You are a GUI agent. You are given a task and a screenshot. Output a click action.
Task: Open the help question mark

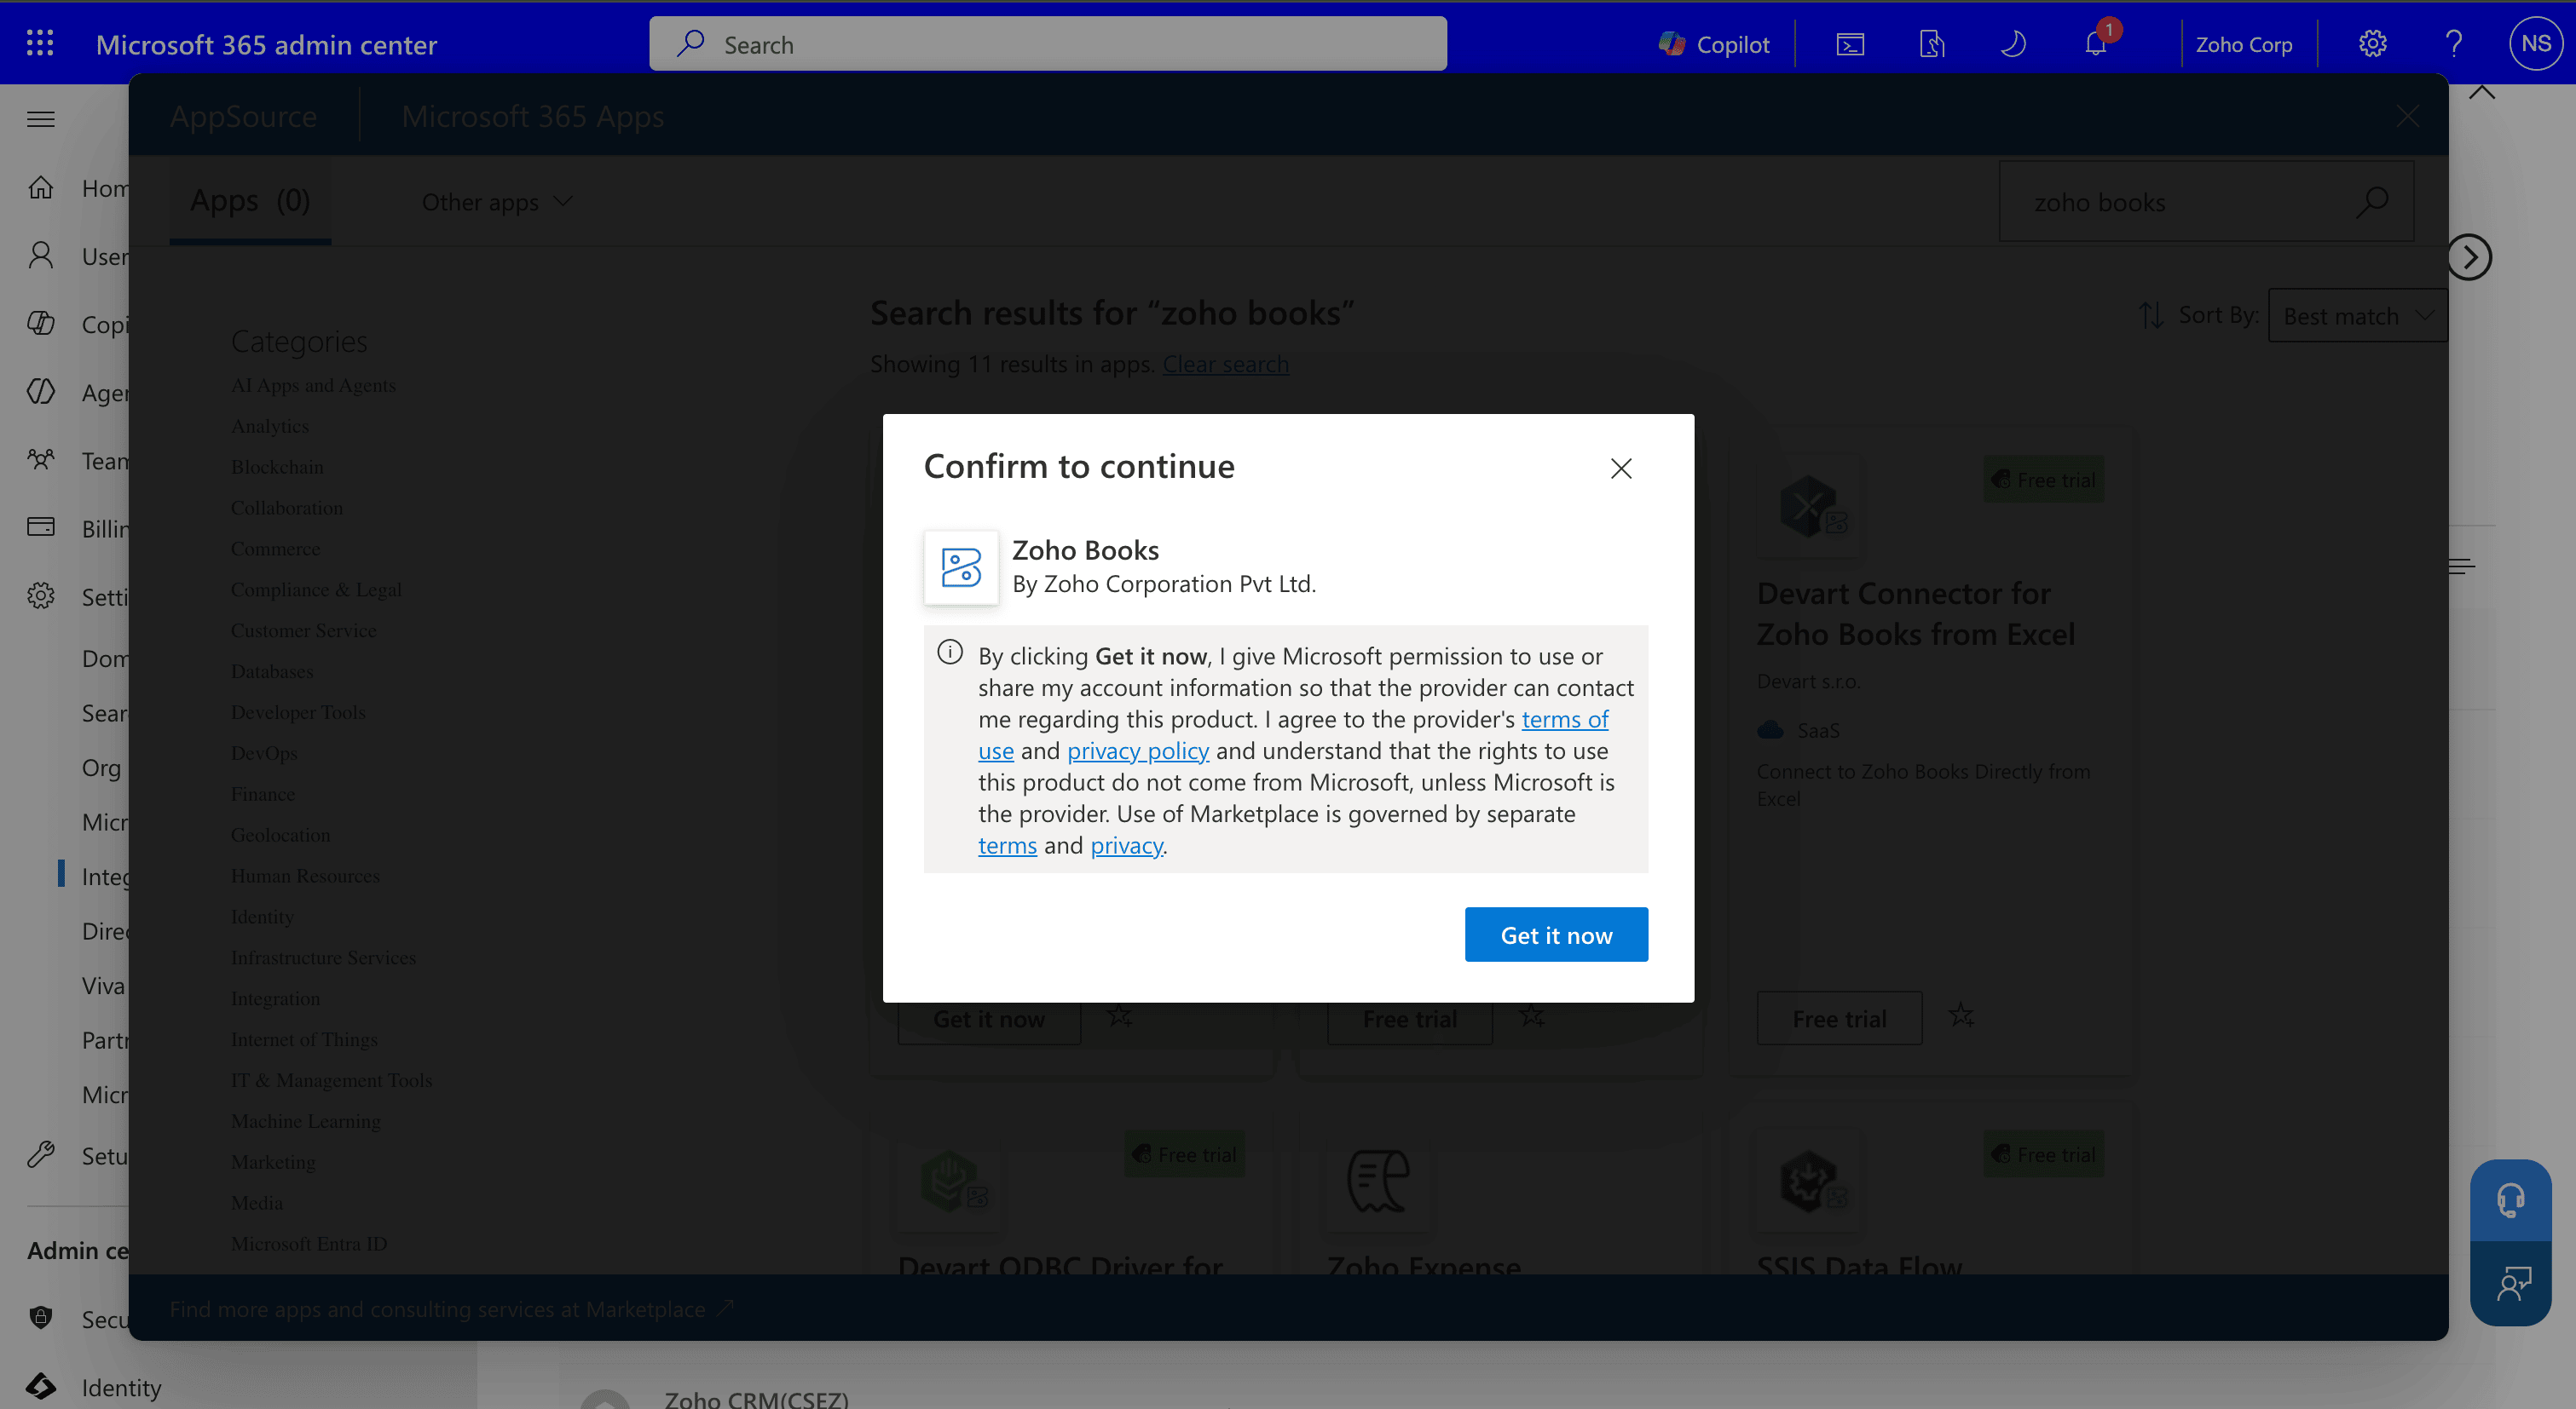[x=2453, y=44]
